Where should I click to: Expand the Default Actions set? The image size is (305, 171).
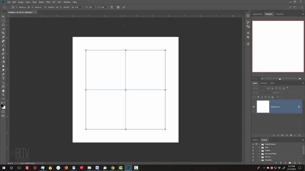point(259,144)
